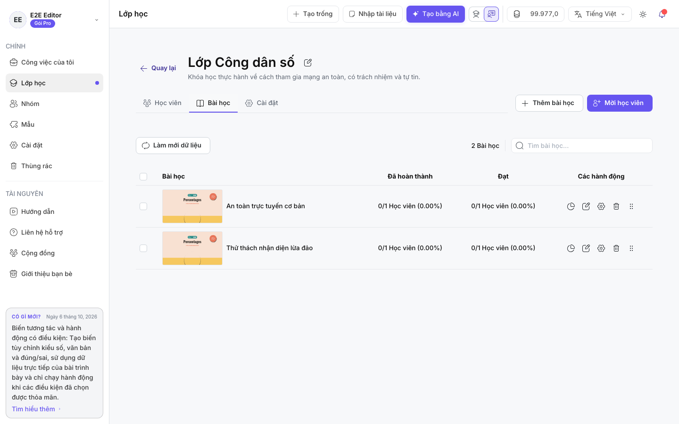This screenshot has width=679, height=424.
Task: Switch to the Bài học tab
Action: [x=213, y=103]
